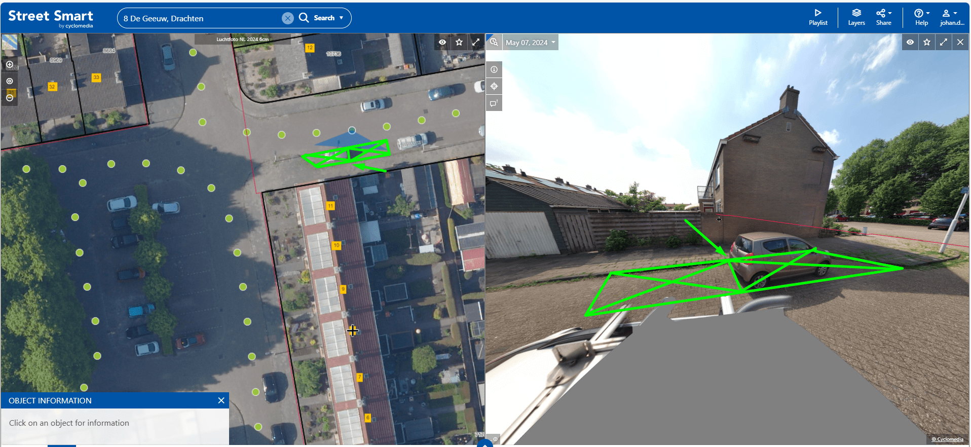Image resolution: width=971 pixels, height=447 pixels.
Task: Recenter the aerial map on current location
Action: click(10, 81)
